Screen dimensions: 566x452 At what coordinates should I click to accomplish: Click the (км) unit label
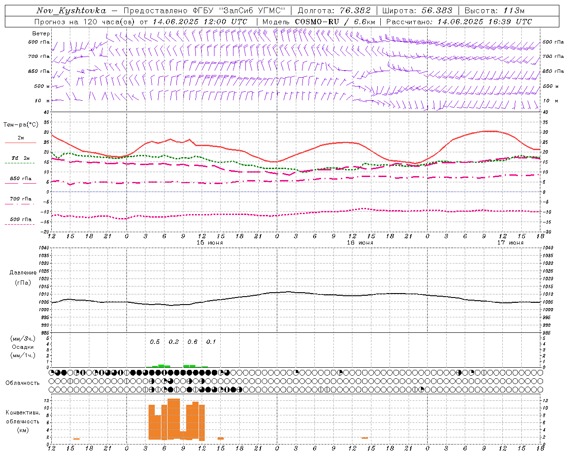point(23,430)
